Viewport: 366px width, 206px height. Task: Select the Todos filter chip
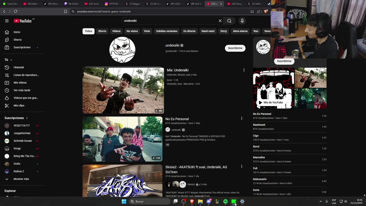tap(88, 31)
